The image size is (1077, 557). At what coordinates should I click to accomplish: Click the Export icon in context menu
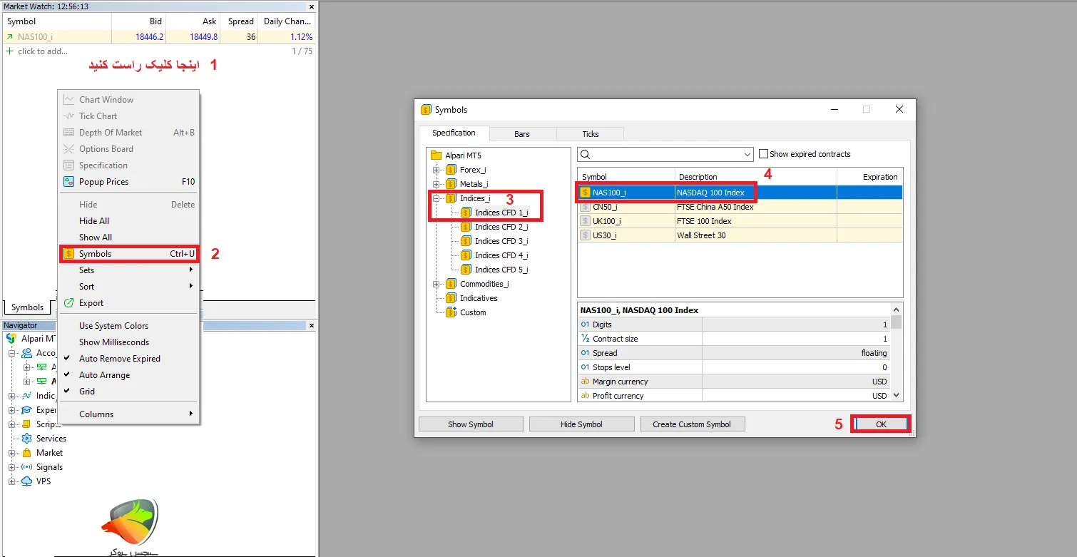[x=69, y=303]
